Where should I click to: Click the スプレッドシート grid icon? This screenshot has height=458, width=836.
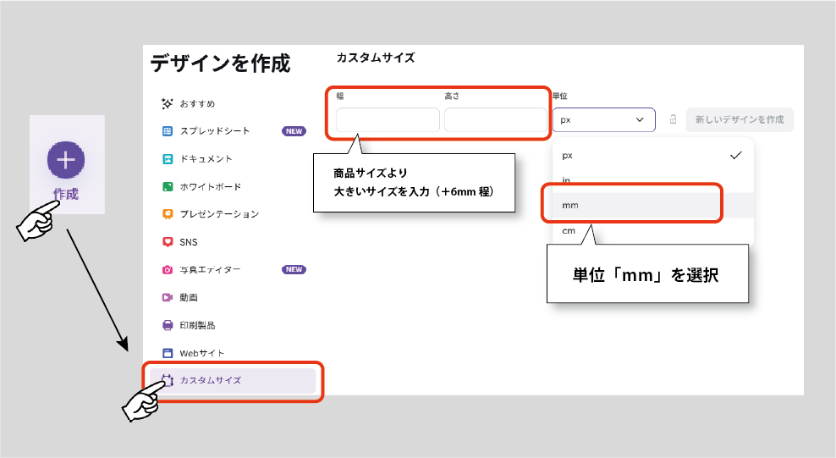point(168,131)
